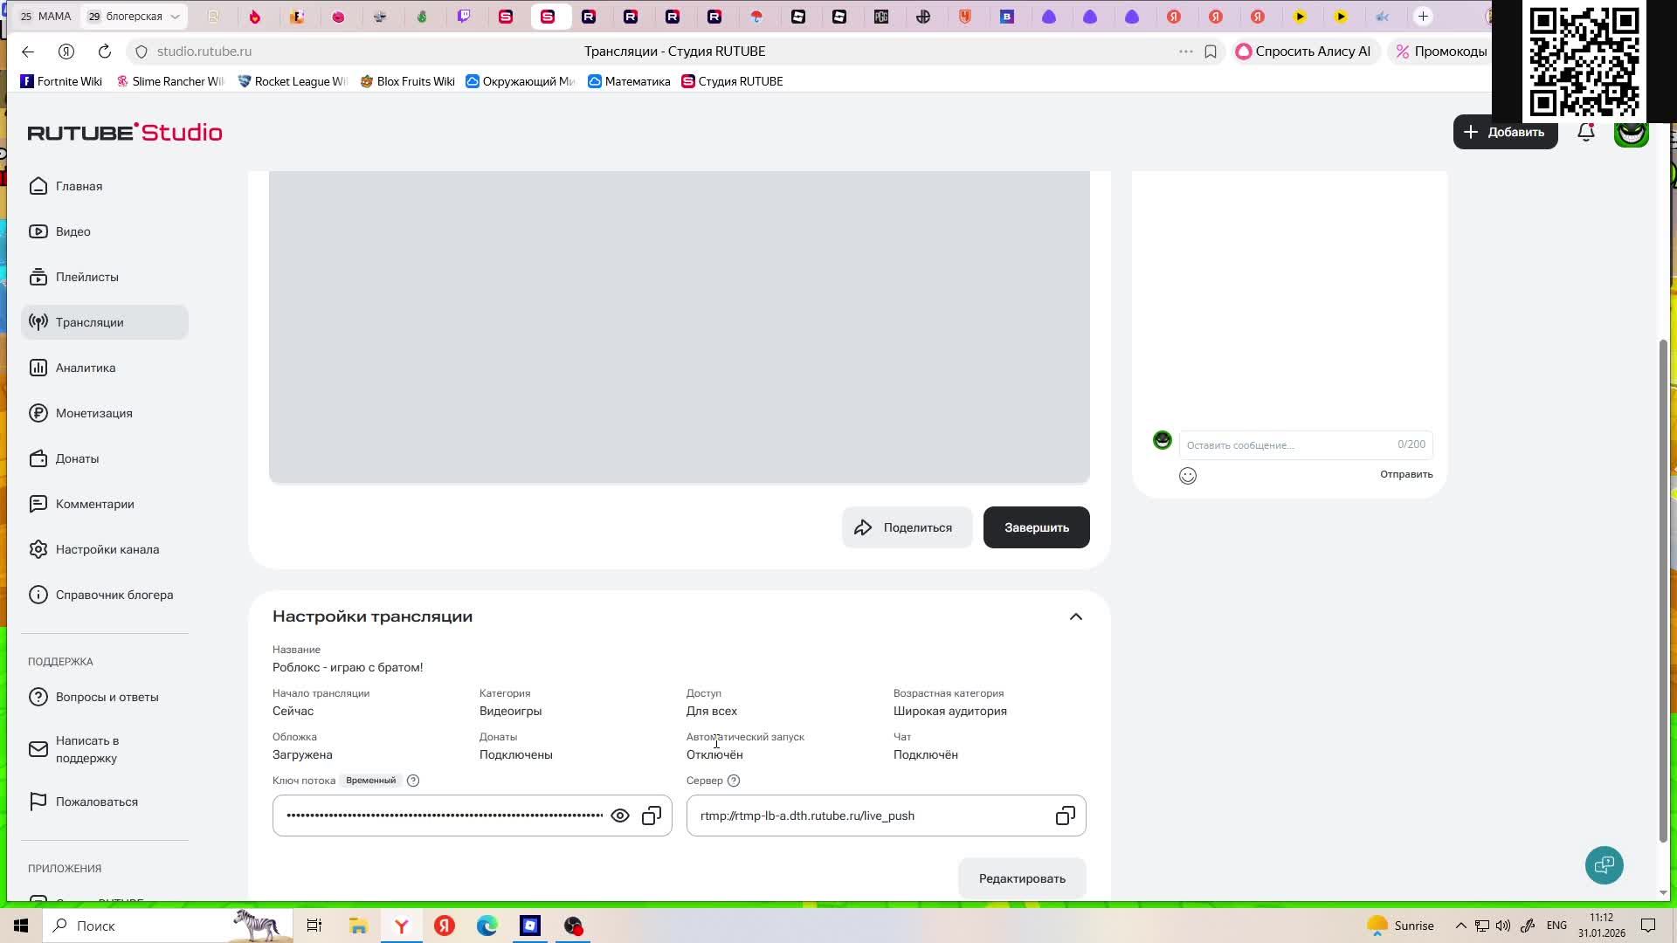The height and width of the screenshot is (943, 1677).
Task: Click the Поделиться button
Action: [907, 527]
